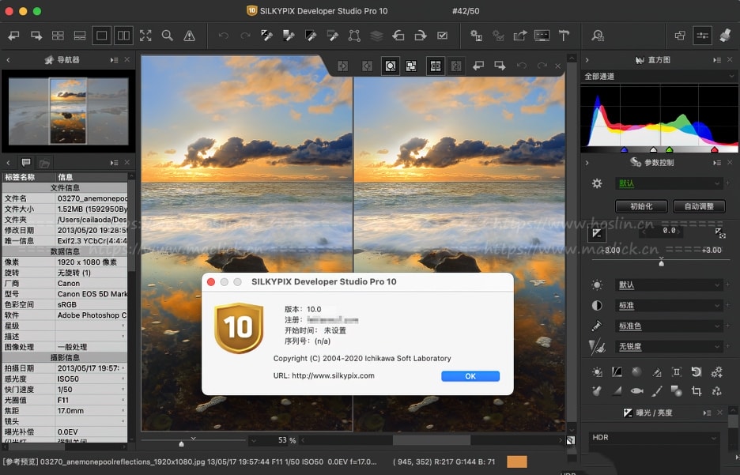Click the hammer tool icon in toolbar
Viewport: 740px width, 475px height.
point(564,36)
